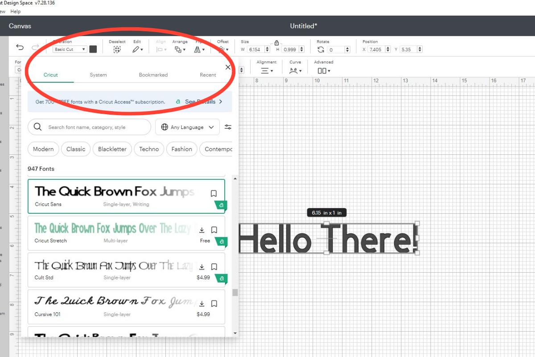Bookmark the Cricut Stretch font
The width and height of the screenshot is (535, 357).
pyautogui.click(x=214, y=230)
